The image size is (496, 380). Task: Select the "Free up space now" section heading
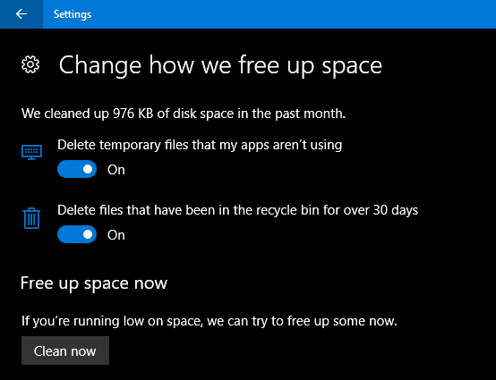pyautogui.click(x=94, y=283)
